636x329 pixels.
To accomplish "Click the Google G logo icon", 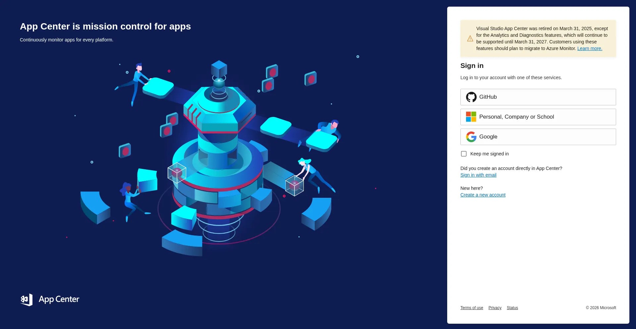I will point(471,137).
